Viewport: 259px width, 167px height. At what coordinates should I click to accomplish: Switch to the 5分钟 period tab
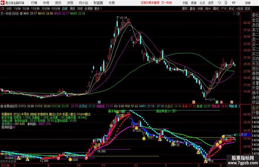point(26,9)
